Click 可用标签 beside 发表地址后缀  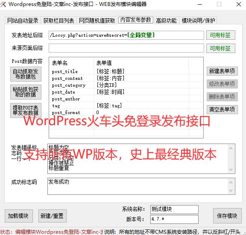click(220, 35)
